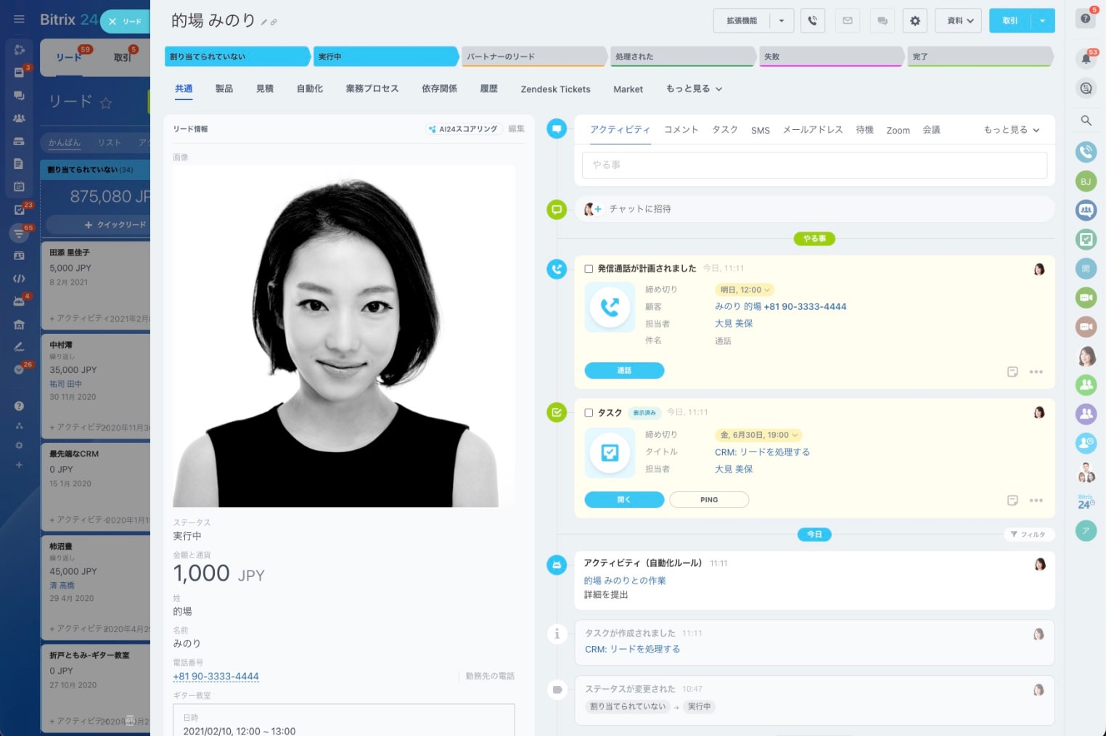This screenshot has width=1106, height=736.
Task: Click the やる事 input field
Action: point(814,165)
